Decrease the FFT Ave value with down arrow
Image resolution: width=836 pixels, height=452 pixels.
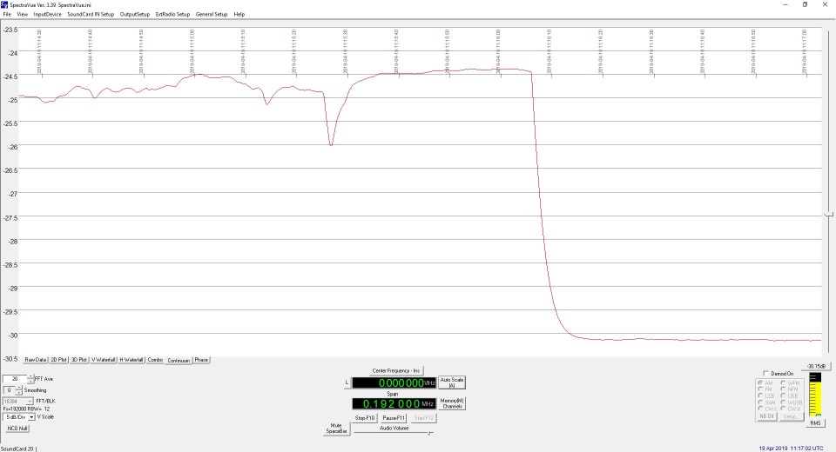pos(31,382)
